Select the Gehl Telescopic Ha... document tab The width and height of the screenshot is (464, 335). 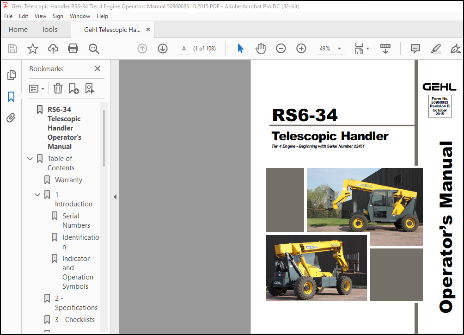coord(112,30)
